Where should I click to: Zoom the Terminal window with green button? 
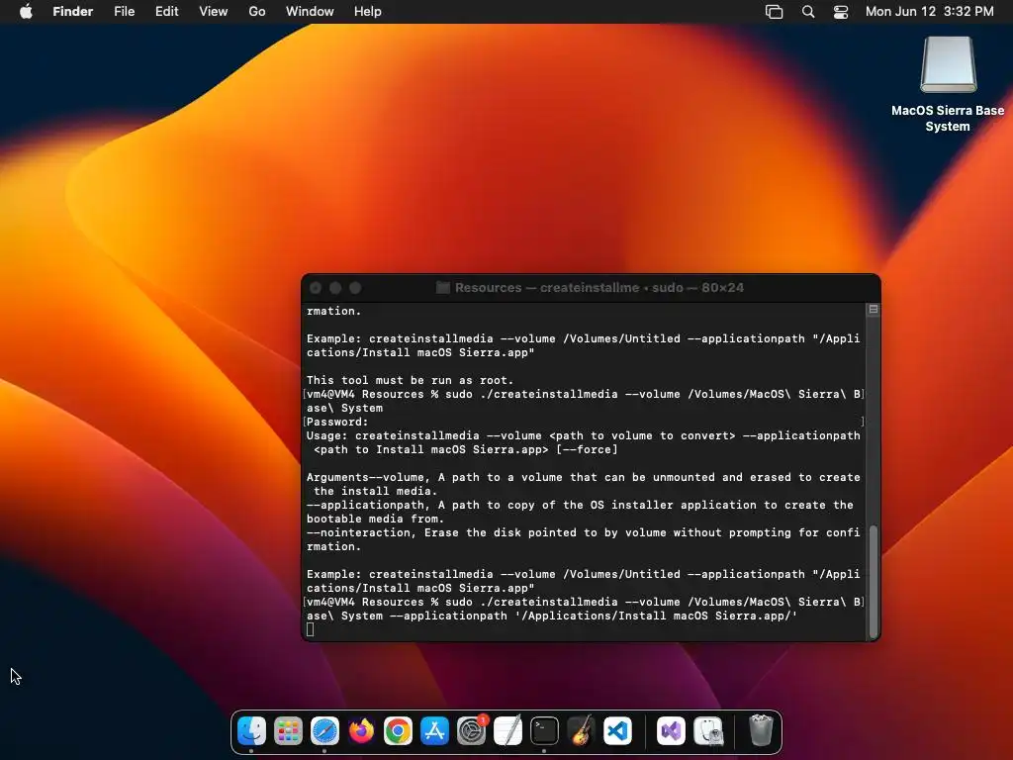tap(355, 288)
